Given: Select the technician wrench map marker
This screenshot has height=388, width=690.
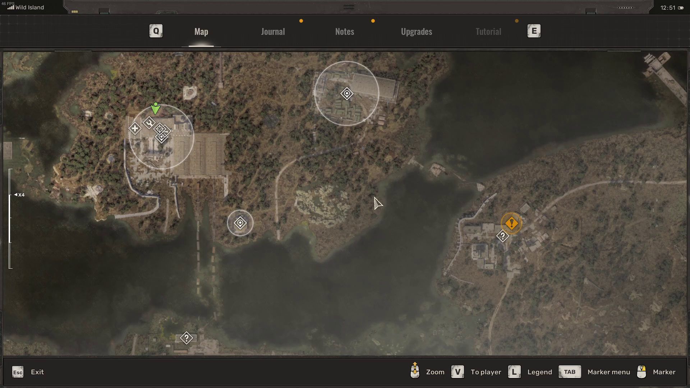Looking at the screenshot, I should [x=149, y=123].
